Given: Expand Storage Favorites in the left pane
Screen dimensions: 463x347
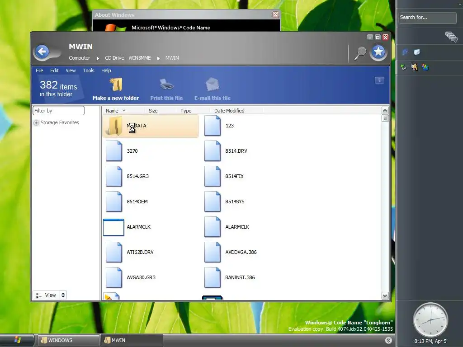Looking at the screenshot, I should (x=36, y=123).
